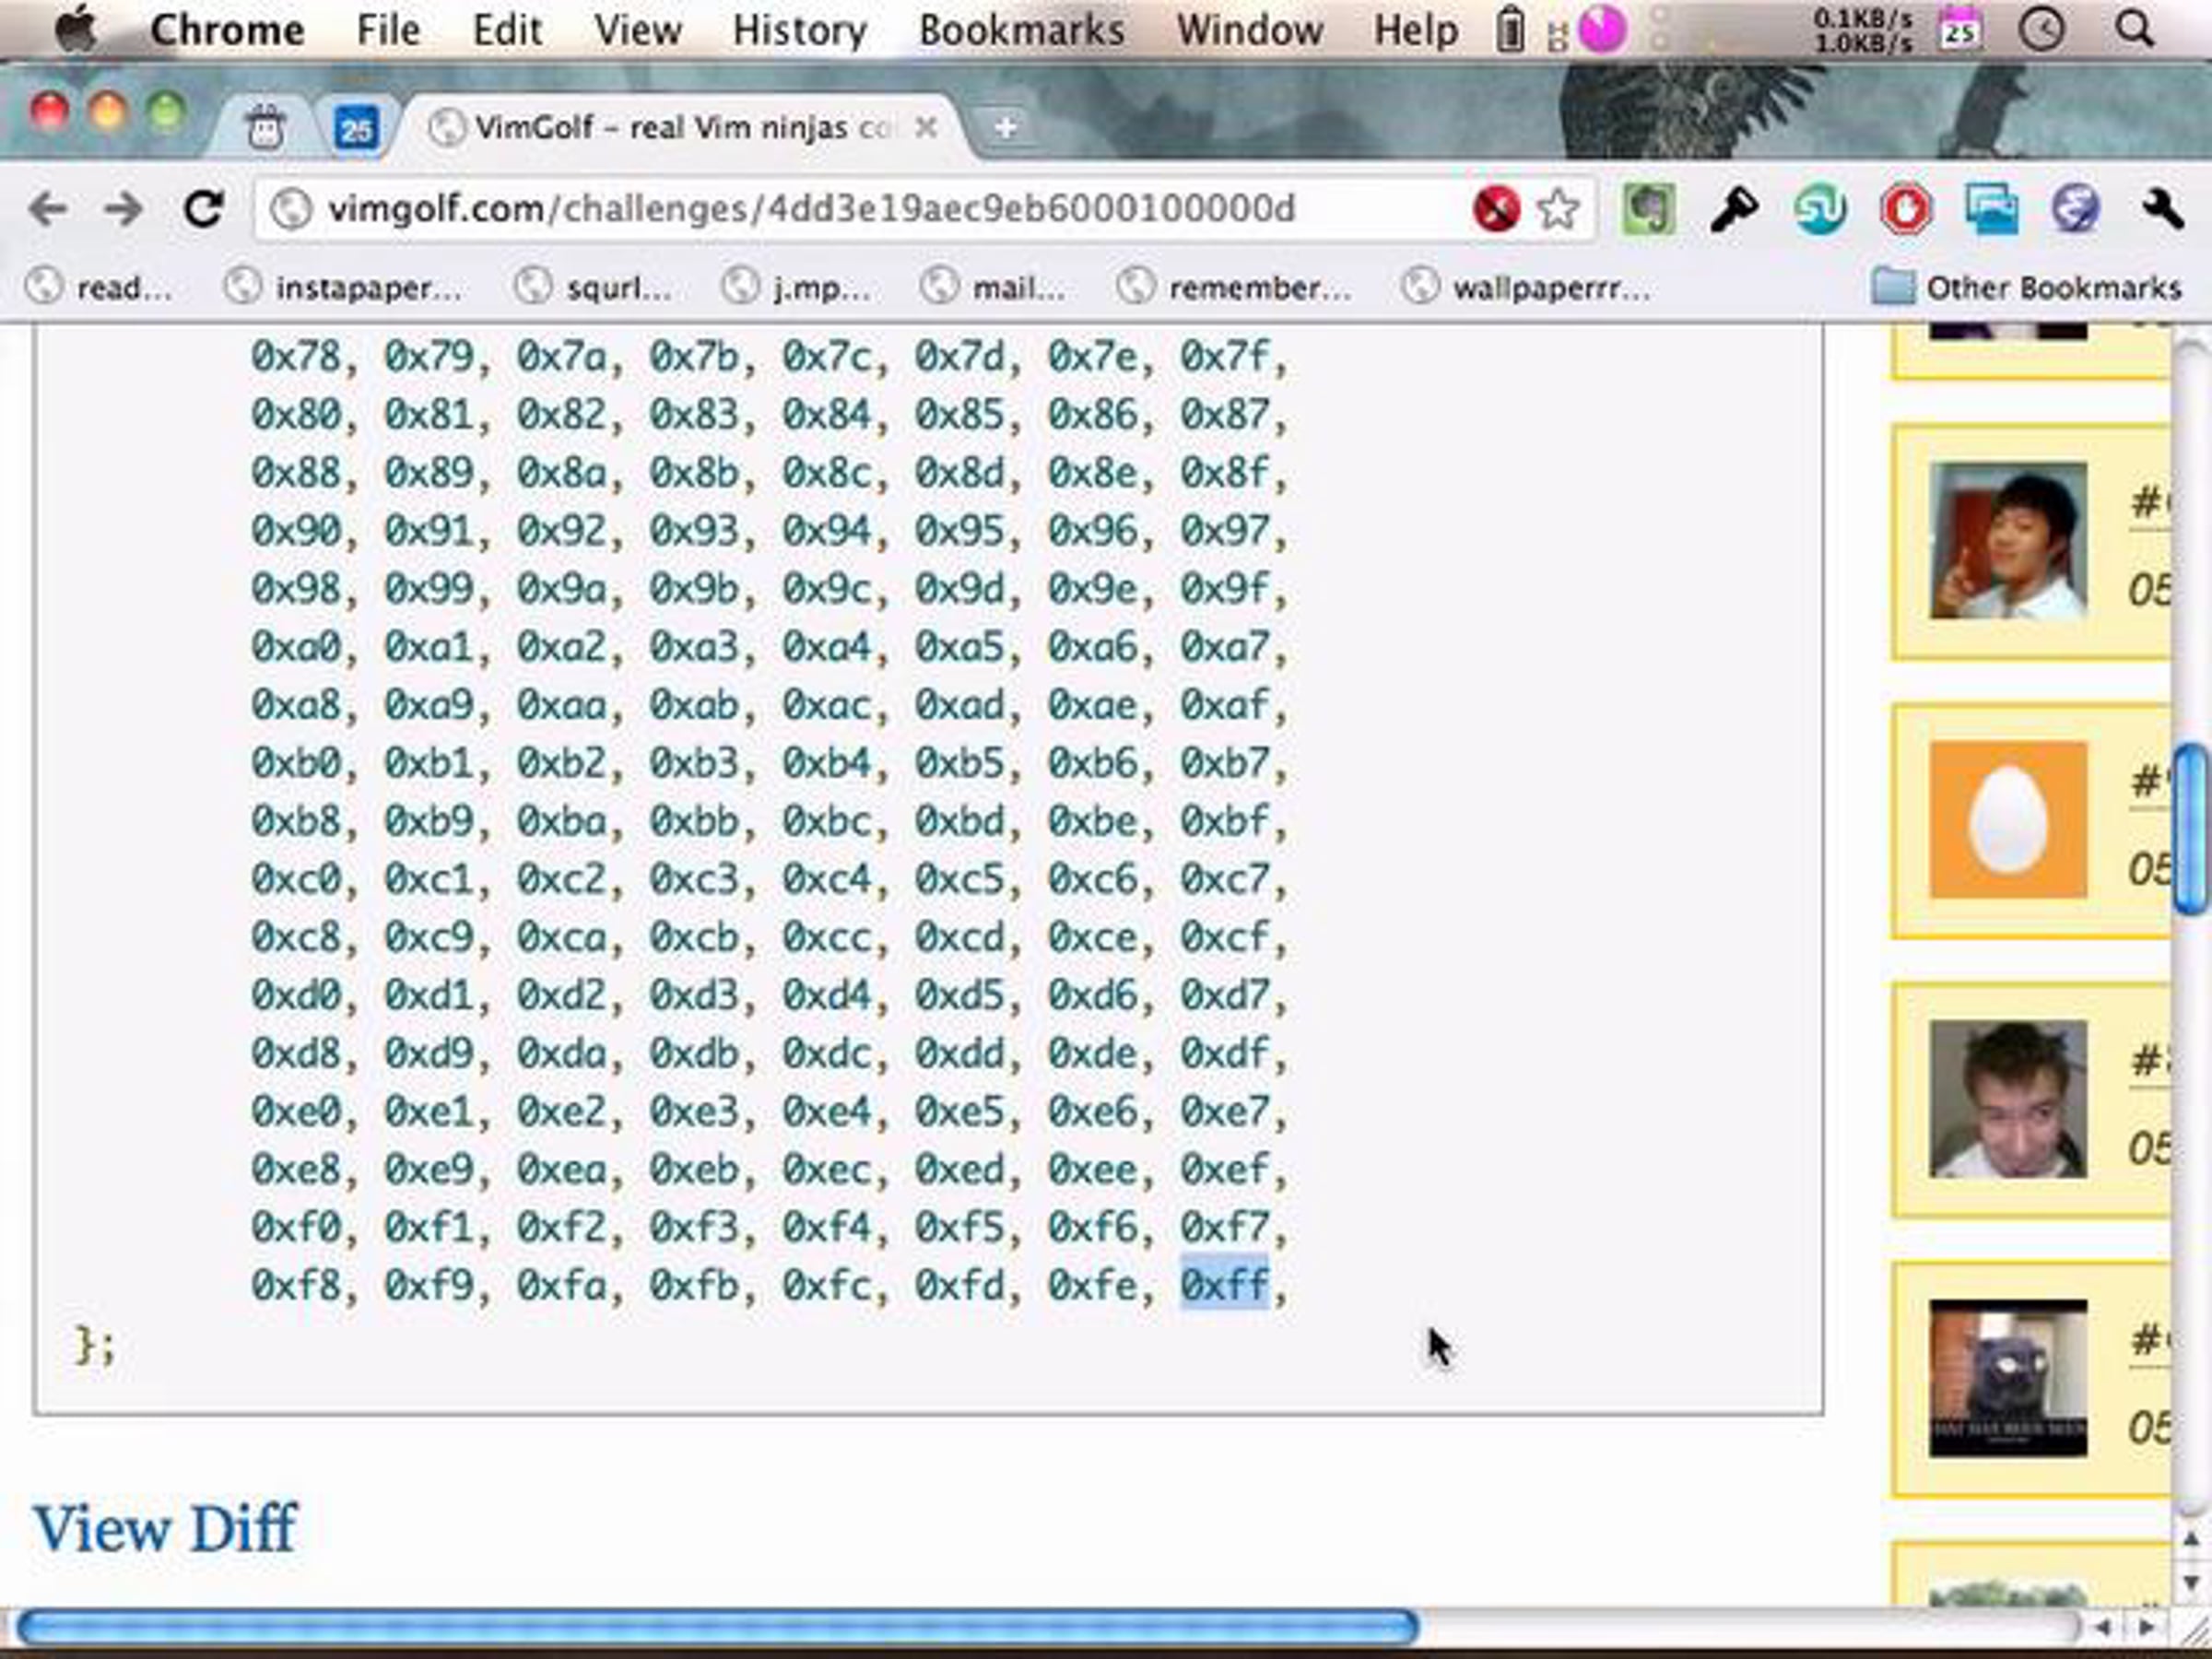
Task: Go back with the browser back arrow
Action: point(48,210)
